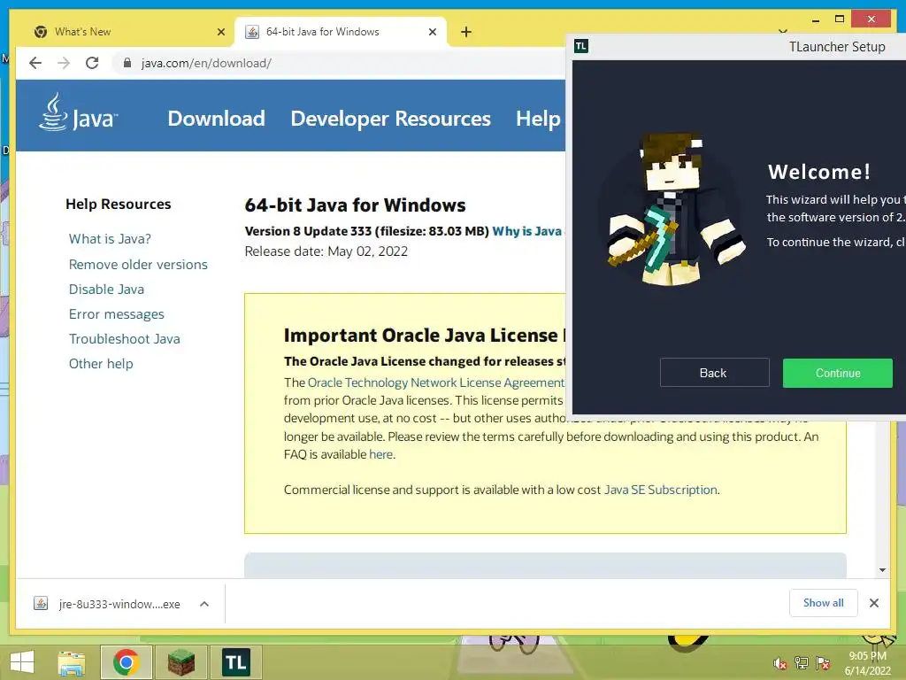Screen dimensions: 906x680
Task: Open a new Chrome tab
Action: tap(466, 32)
